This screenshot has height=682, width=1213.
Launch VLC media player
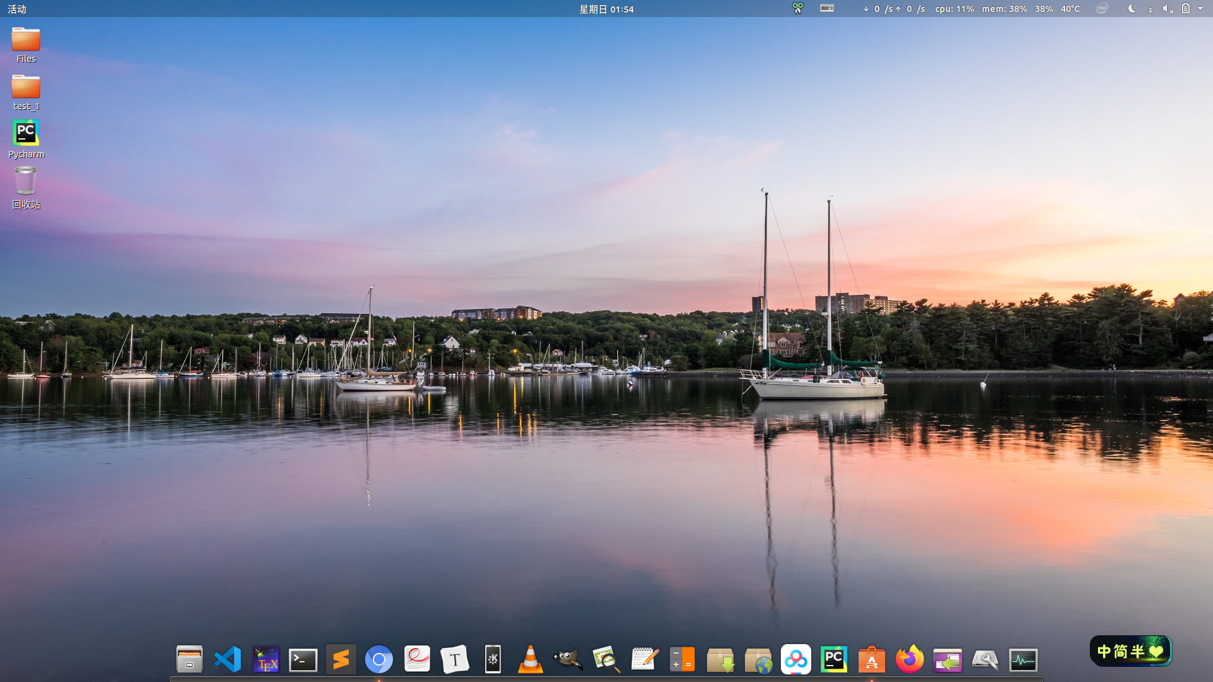point(531,660)
